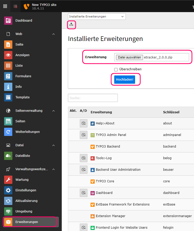This screenshot has height=231, width=194.
Task: Open the Weiterleitungen redirects icon
Action: pos(8,132)
